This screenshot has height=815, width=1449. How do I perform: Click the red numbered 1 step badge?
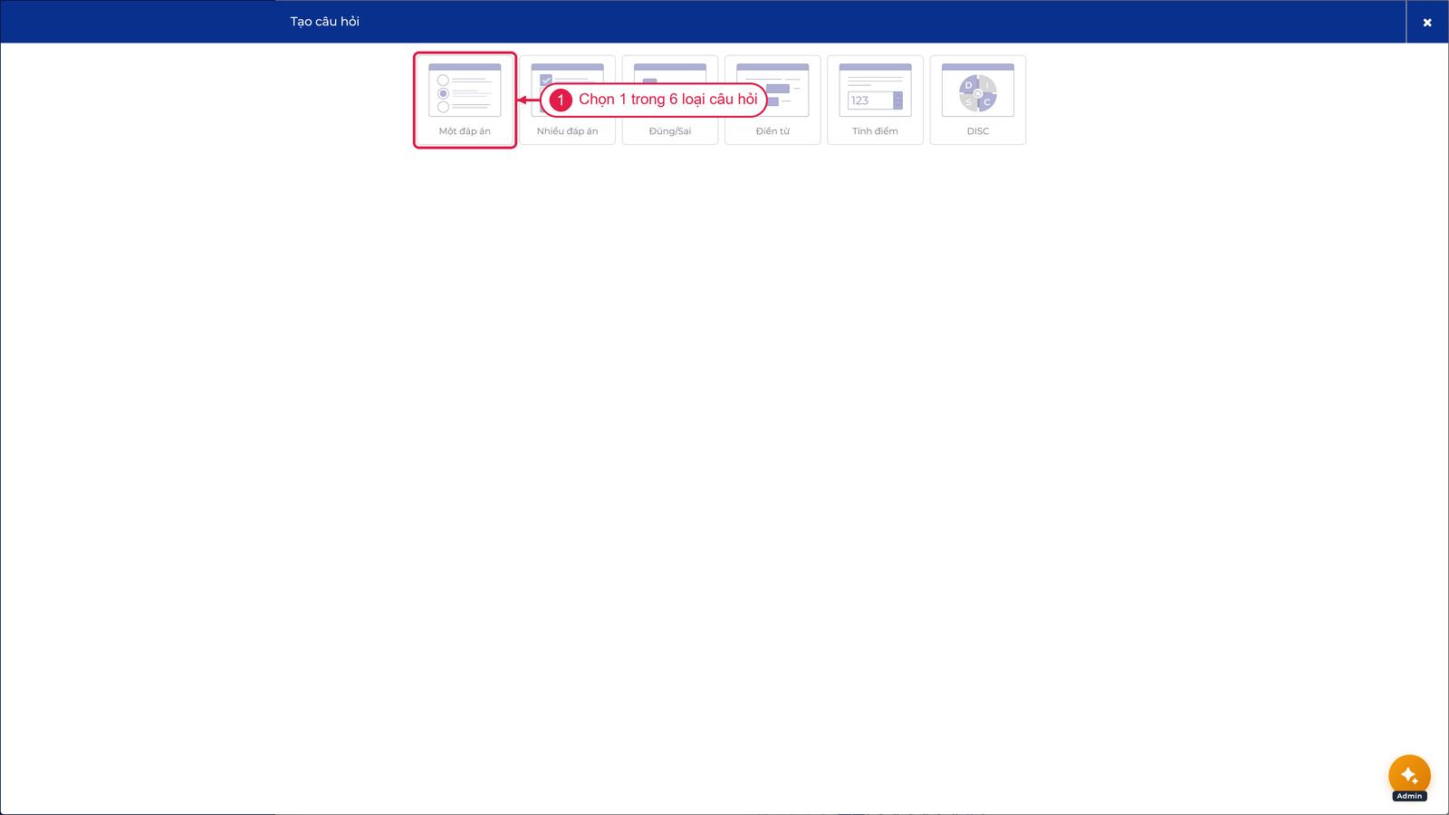(x=561, y=100)
